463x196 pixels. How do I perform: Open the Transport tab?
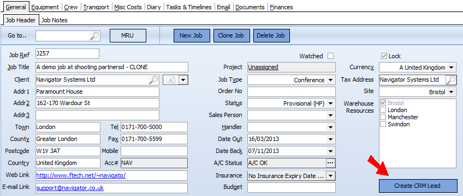(96, 7)
